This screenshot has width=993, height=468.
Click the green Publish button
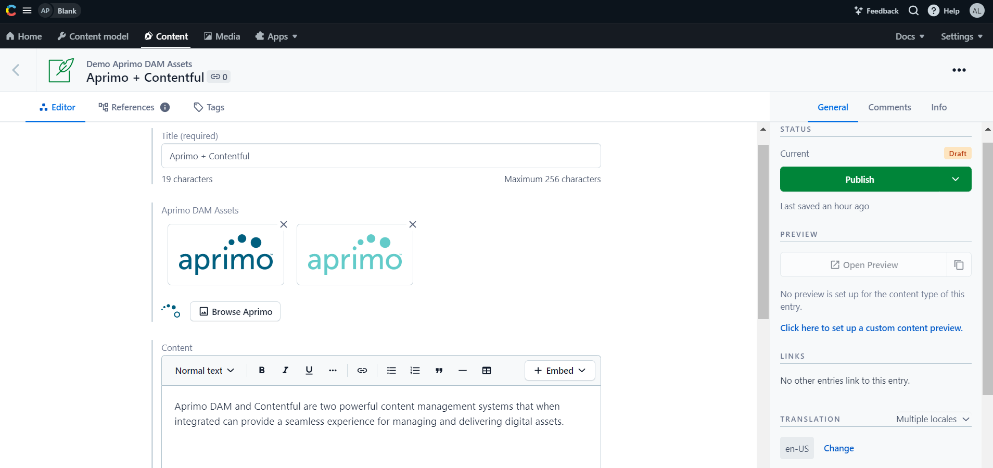tap(860, 179)
